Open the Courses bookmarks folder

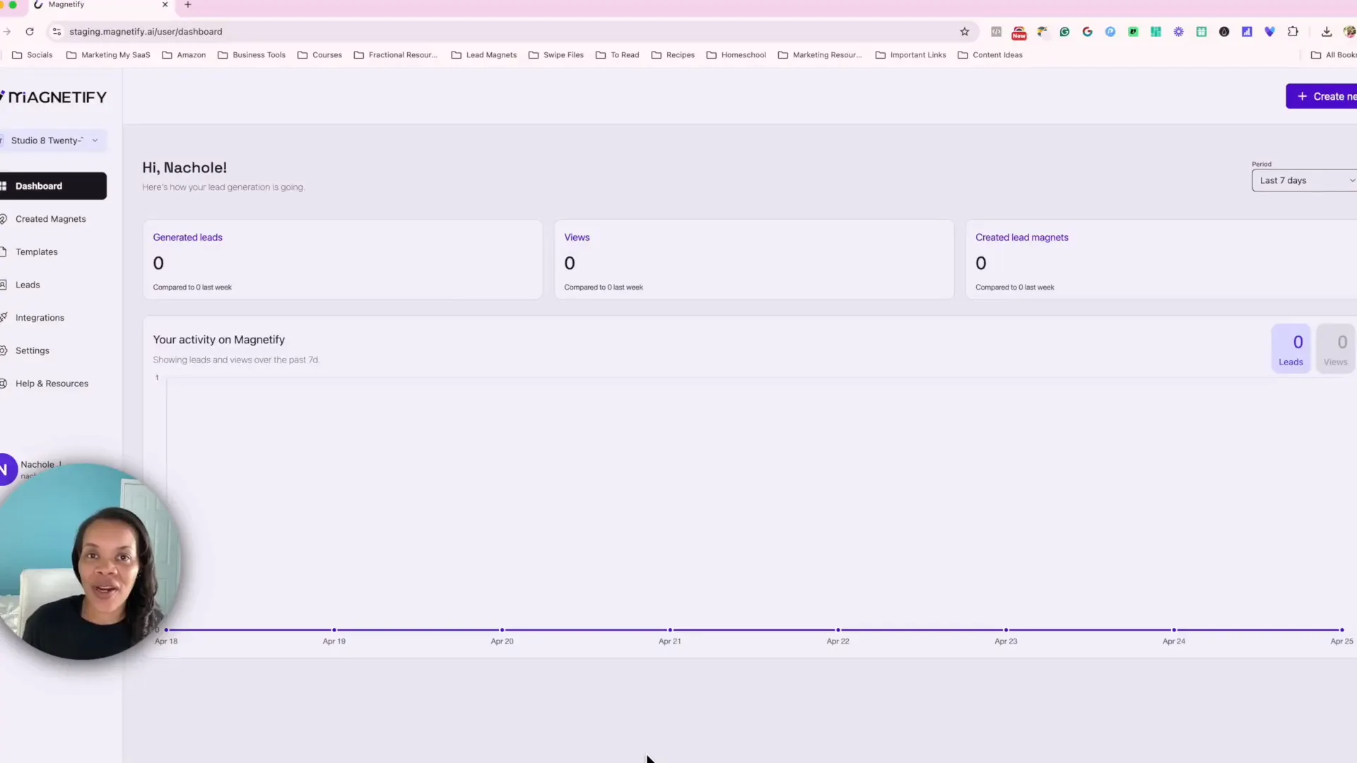(319, 55)
